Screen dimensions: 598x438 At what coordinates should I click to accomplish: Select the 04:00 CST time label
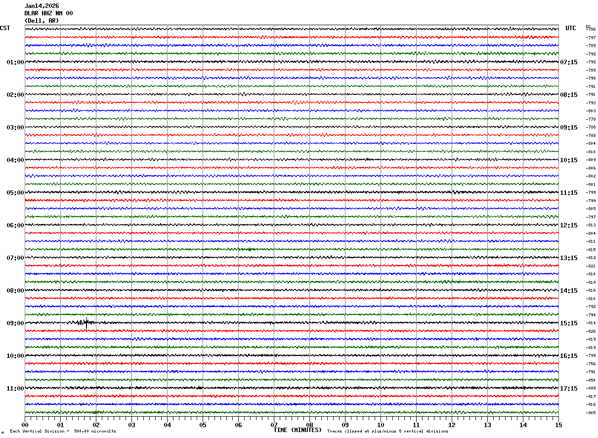[15, 160]
